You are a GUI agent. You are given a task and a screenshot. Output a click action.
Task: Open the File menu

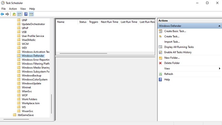click(x=3, y=9)
